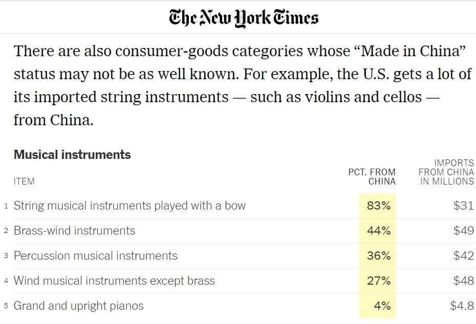The image size is (476, 324).
Task: Select String musical instruments played with a bow
Action: point(129,206)
